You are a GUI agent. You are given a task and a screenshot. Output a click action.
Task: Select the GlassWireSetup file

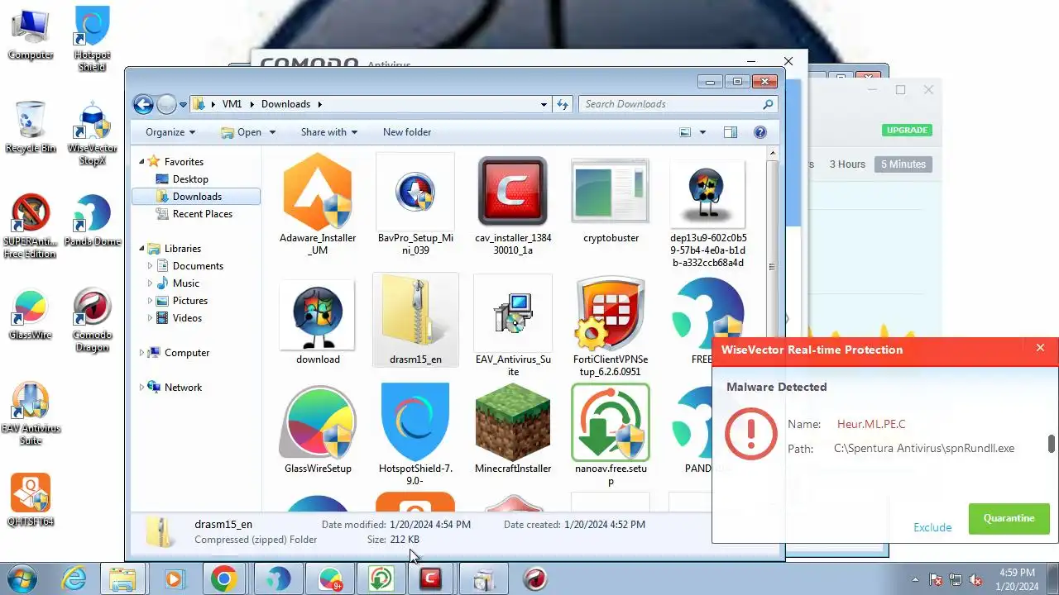coord(318,429)
